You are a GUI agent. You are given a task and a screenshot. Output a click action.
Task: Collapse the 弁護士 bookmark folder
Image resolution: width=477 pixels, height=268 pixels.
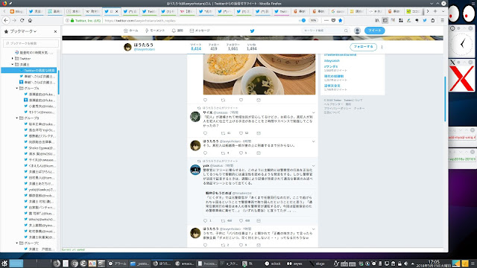[13, 65]
